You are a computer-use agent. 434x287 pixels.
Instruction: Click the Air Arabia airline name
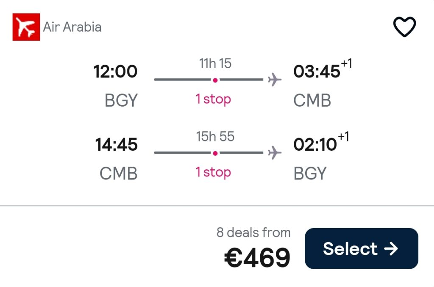pyautogui.click(x=72, y=27)
